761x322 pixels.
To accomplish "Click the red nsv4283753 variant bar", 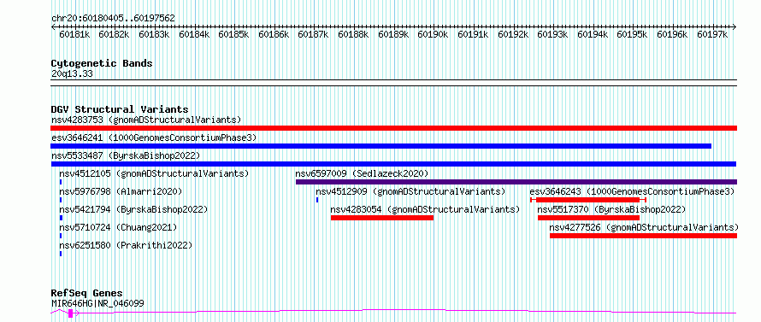I will [x=393, y=128].
